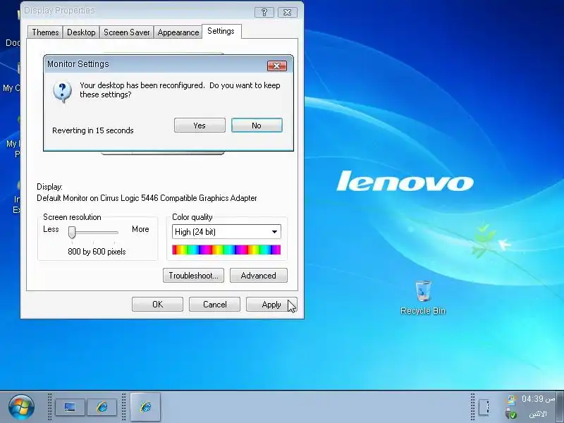The width and height of the screenshot is (564, 423).
Task: Select the Settings tab
Action: click(221, 31)
